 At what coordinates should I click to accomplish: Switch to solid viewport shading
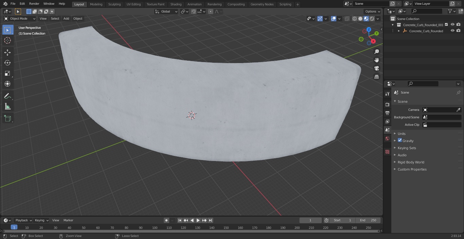coord(360,19)
